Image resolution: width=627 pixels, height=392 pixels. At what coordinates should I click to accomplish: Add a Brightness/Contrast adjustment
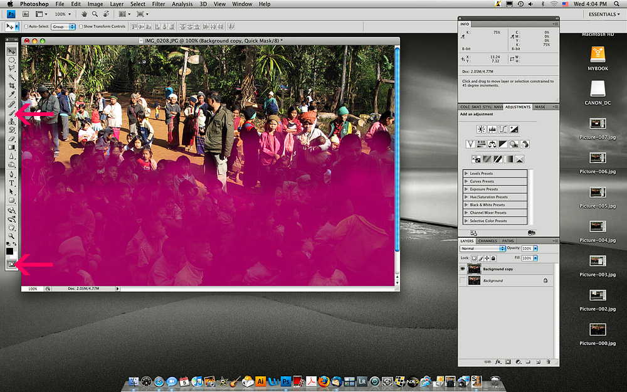pos(481,129)
